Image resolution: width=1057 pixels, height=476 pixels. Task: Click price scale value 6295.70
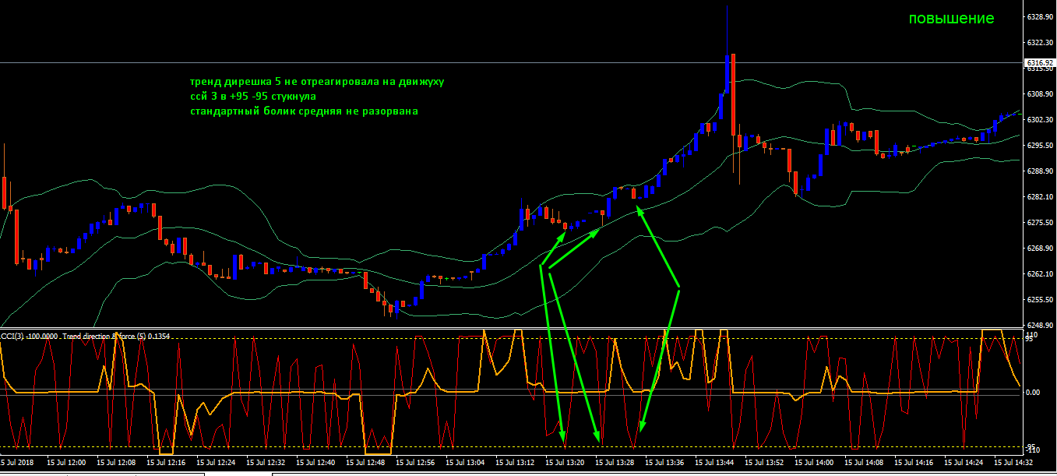coord(1039,146)
